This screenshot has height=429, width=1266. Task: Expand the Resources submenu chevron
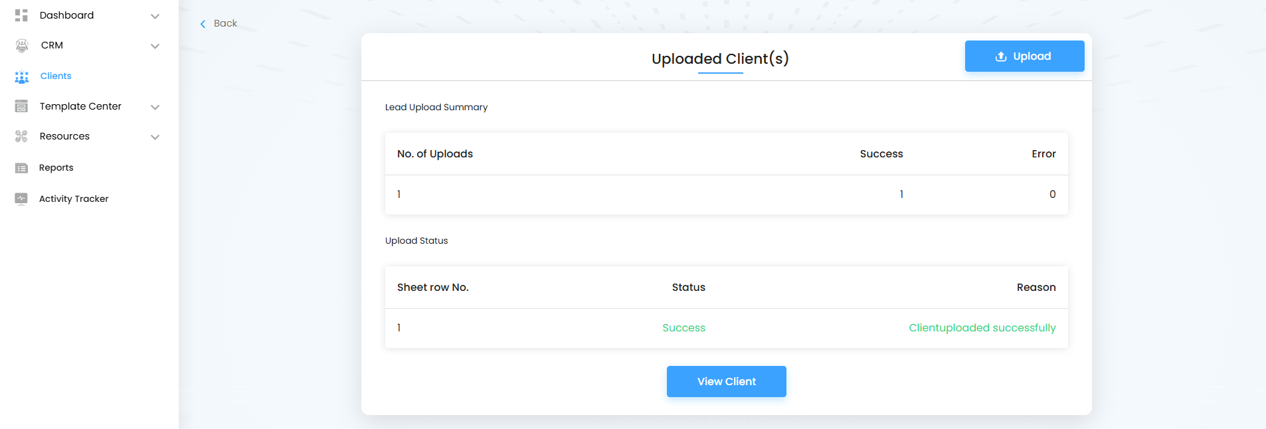[x=155, y=137]
